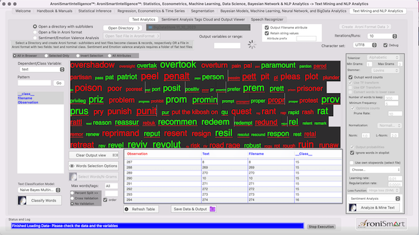This screenshot has height=235, width=419.
Task: Open the Normalization dropdown
Action: (x=389, y=125)
